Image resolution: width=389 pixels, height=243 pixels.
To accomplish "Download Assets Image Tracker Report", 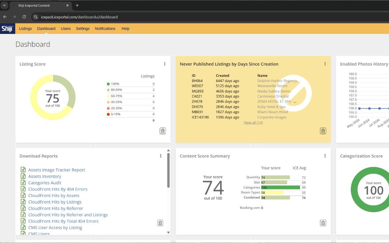I will pos(57,170).
